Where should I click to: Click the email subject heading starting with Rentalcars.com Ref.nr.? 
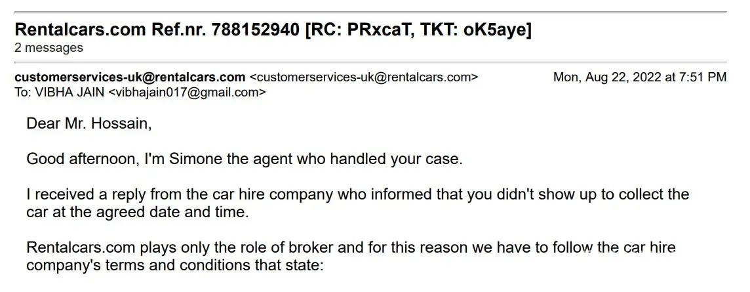pyautogui.click(x=273, y=30)
